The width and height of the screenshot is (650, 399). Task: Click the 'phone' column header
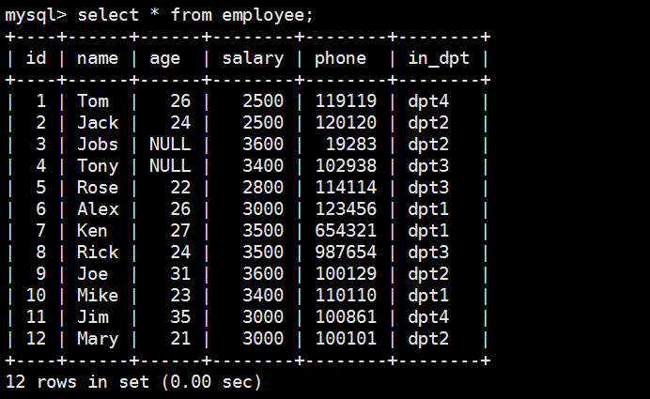point(340,58)
